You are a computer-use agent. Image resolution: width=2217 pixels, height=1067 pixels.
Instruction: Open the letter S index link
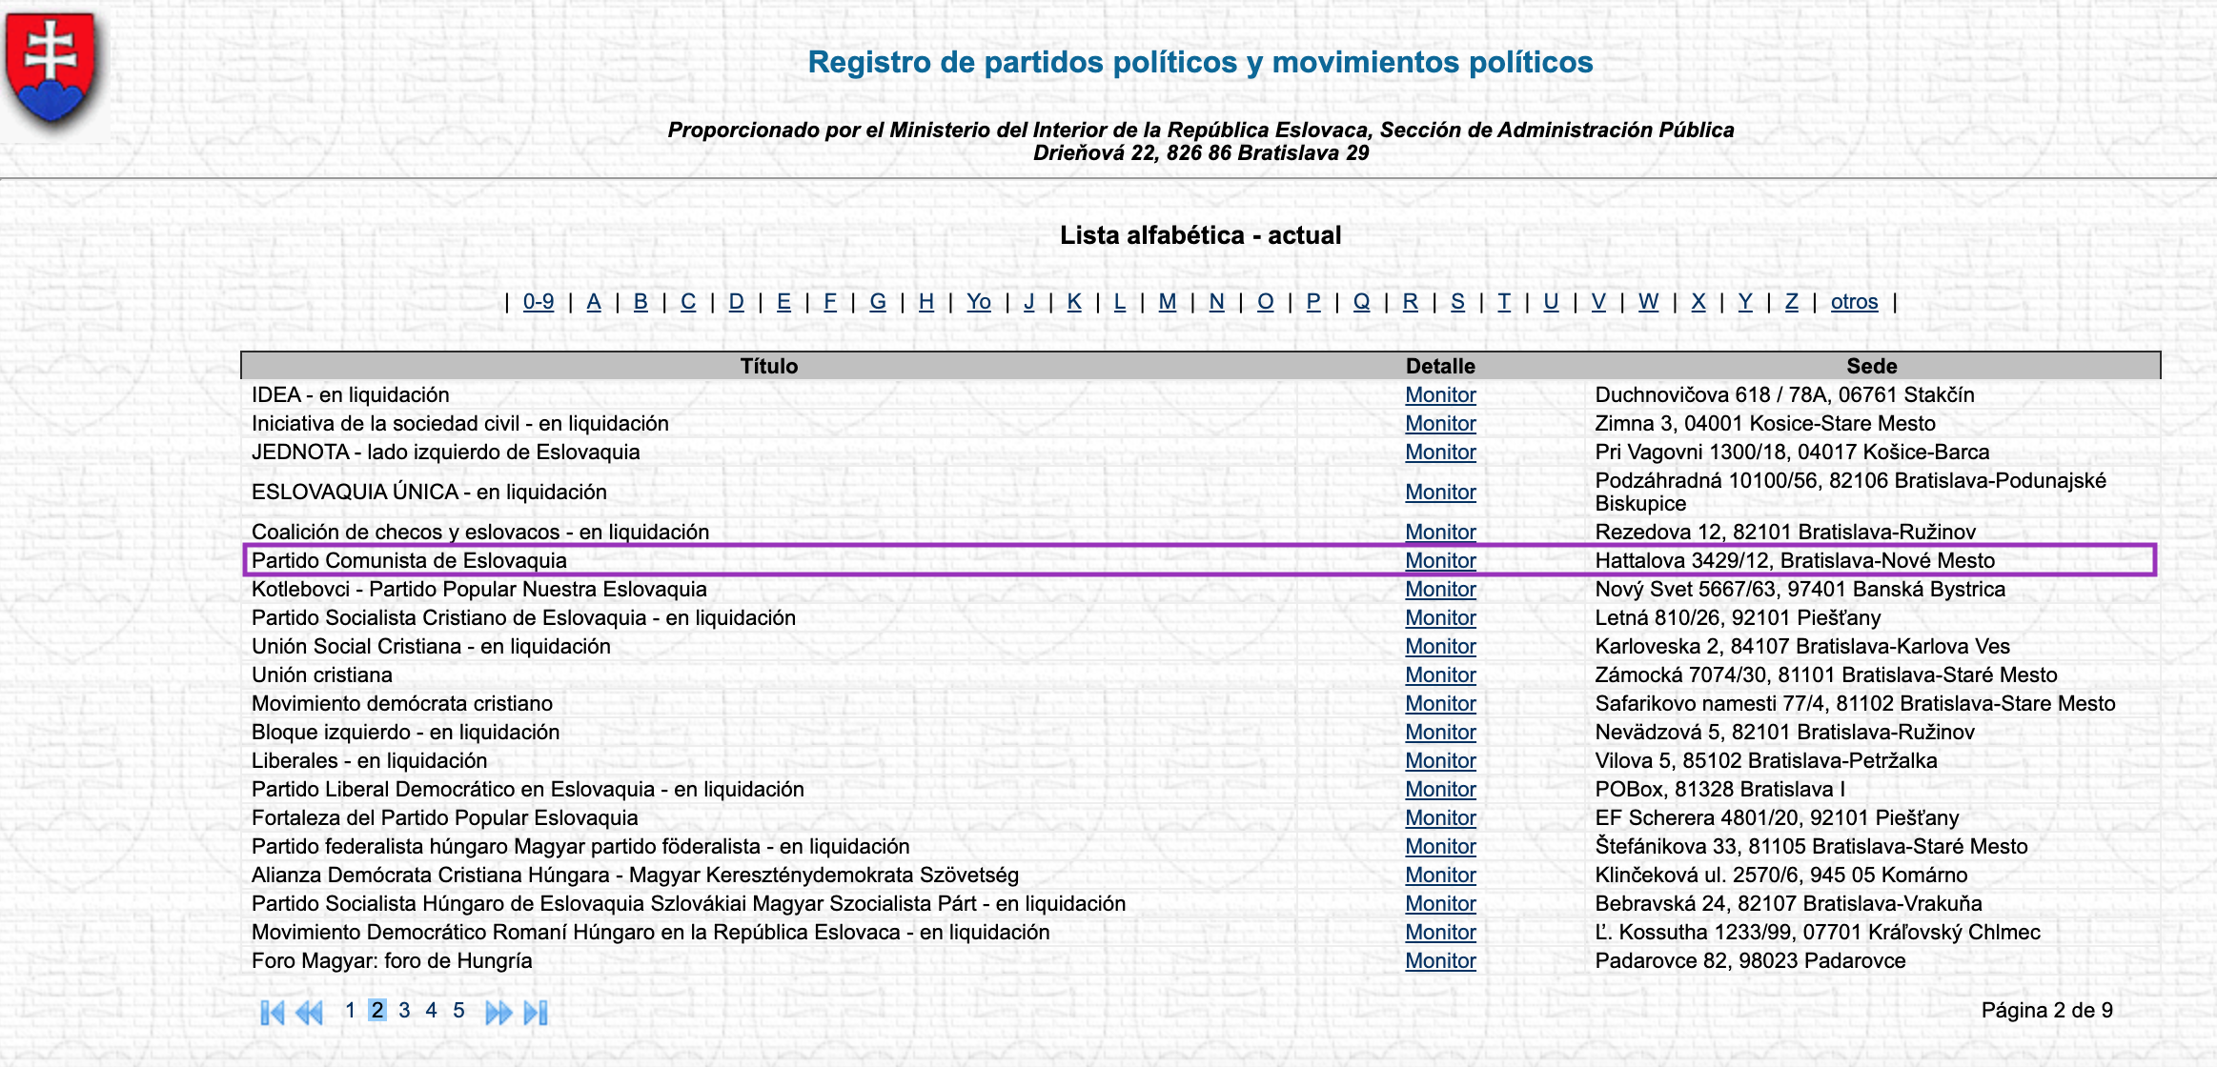(x=1457, y=302)
